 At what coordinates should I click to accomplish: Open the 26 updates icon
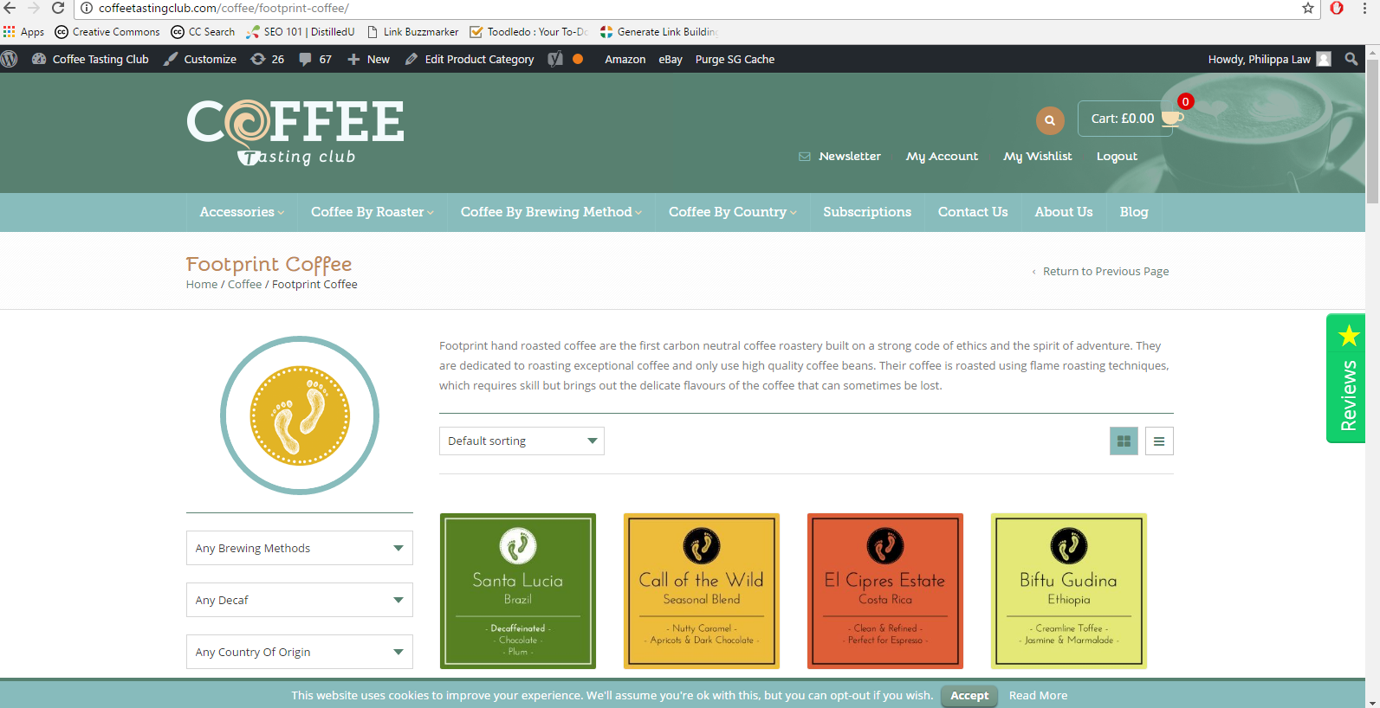pyautogui.click(x=267, y=59)
